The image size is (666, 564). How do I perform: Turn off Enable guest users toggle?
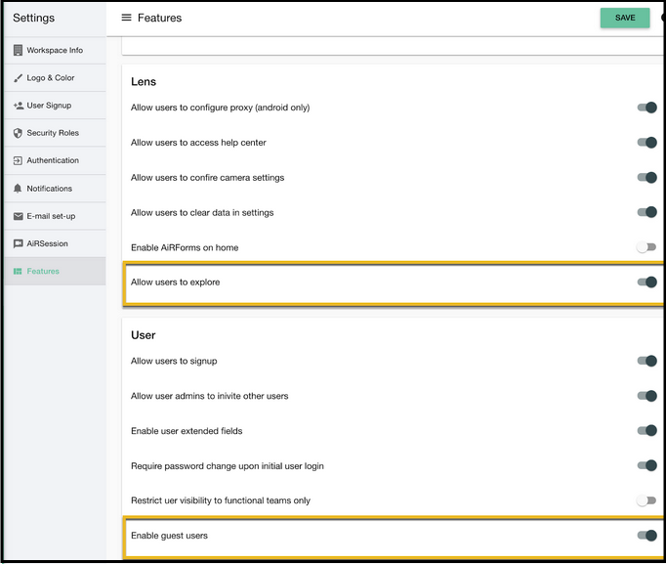tap(646, 535)
